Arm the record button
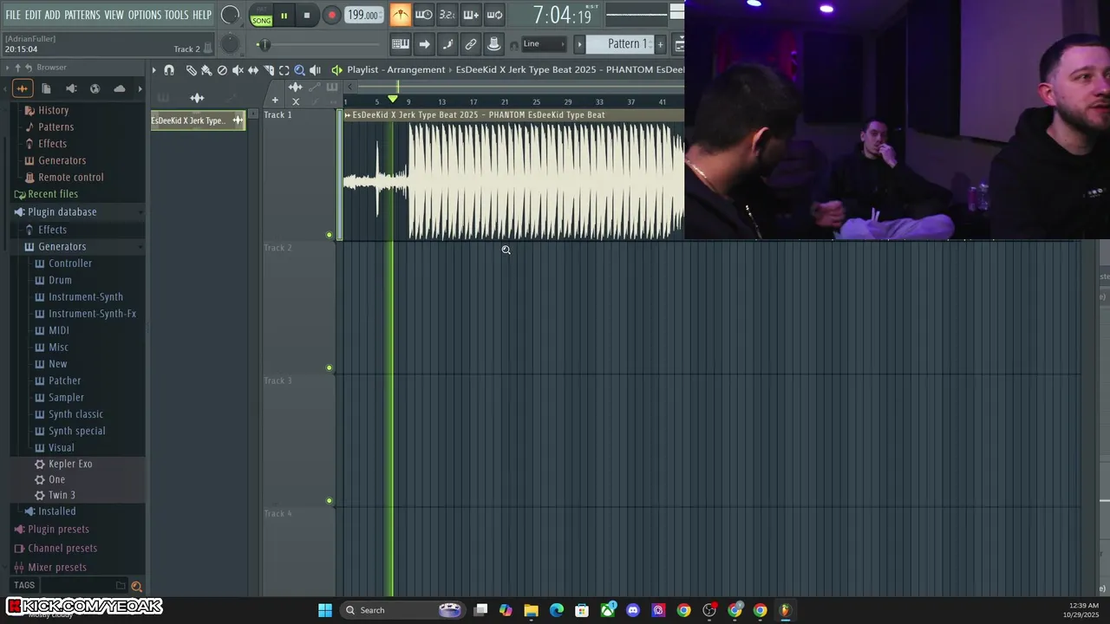The image size is (1110, 624). [331, 16]
